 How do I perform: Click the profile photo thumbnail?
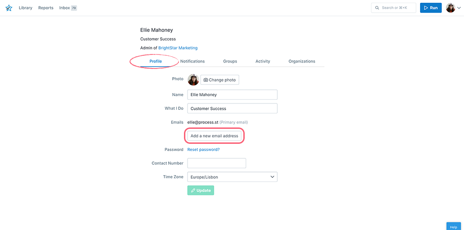[x=193, y=80]
